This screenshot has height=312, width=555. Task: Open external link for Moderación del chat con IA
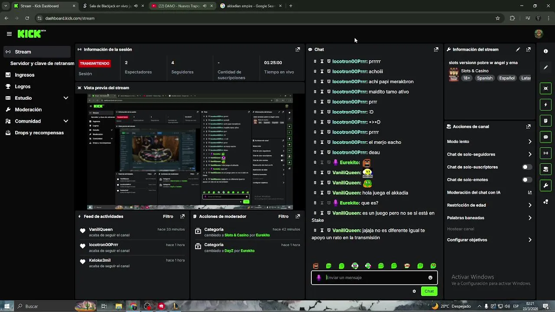click(x=530, y=192)
